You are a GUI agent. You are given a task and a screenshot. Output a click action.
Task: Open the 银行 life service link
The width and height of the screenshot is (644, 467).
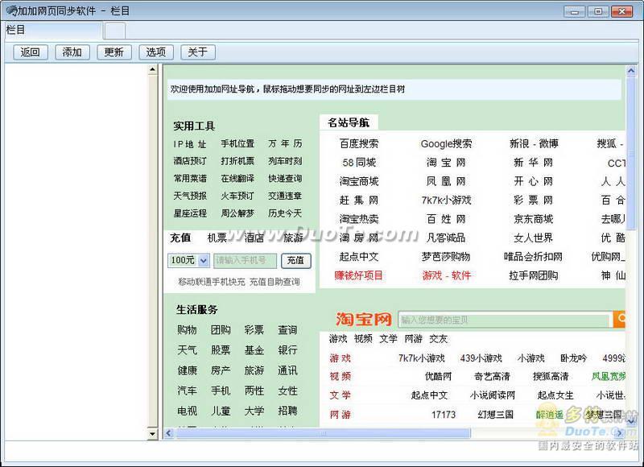pyautogui.click(x=287, y=350)
